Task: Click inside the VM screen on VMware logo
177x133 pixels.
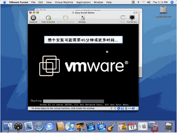Action: tap(84, 66)
